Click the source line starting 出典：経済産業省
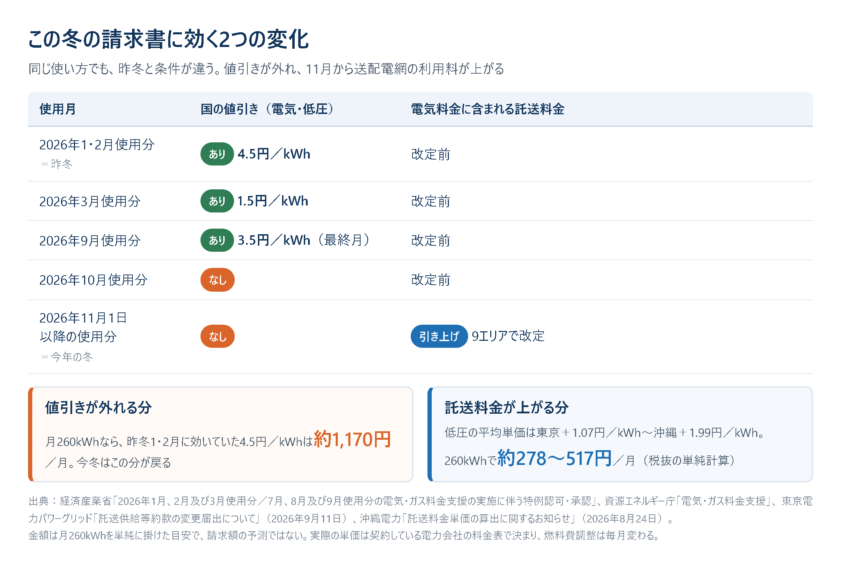The image size is (841, 575). pyautogui.click(x=420, y=510)
